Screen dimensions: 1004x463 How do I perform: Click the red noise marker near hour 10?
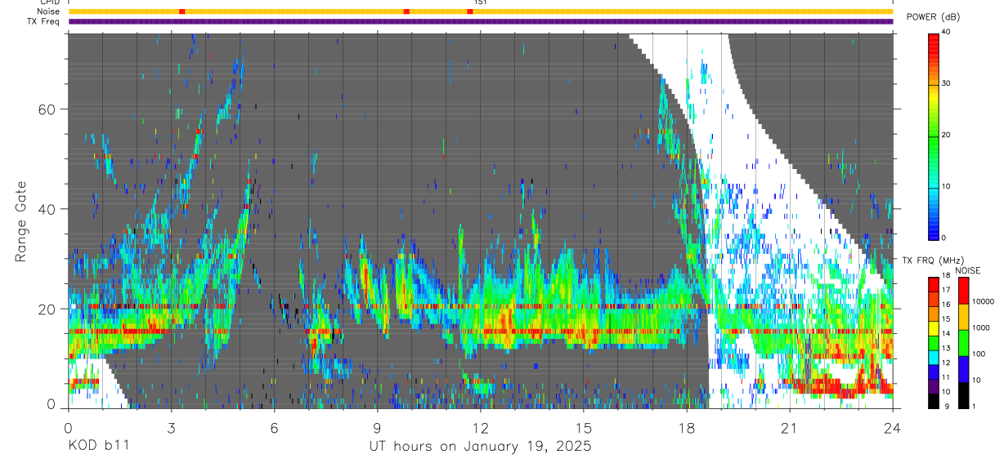[406, 11]
